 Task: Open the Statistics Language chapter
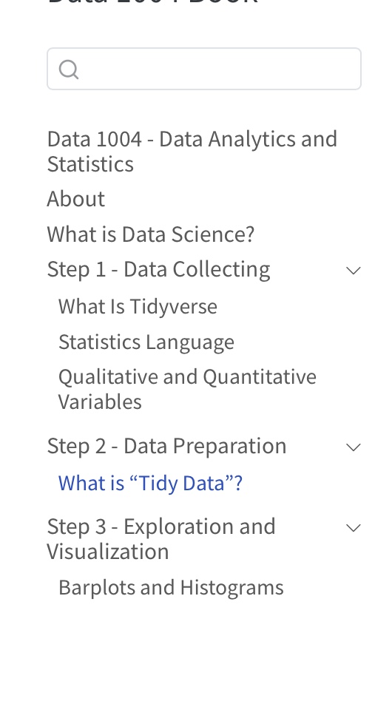(146, 342)
